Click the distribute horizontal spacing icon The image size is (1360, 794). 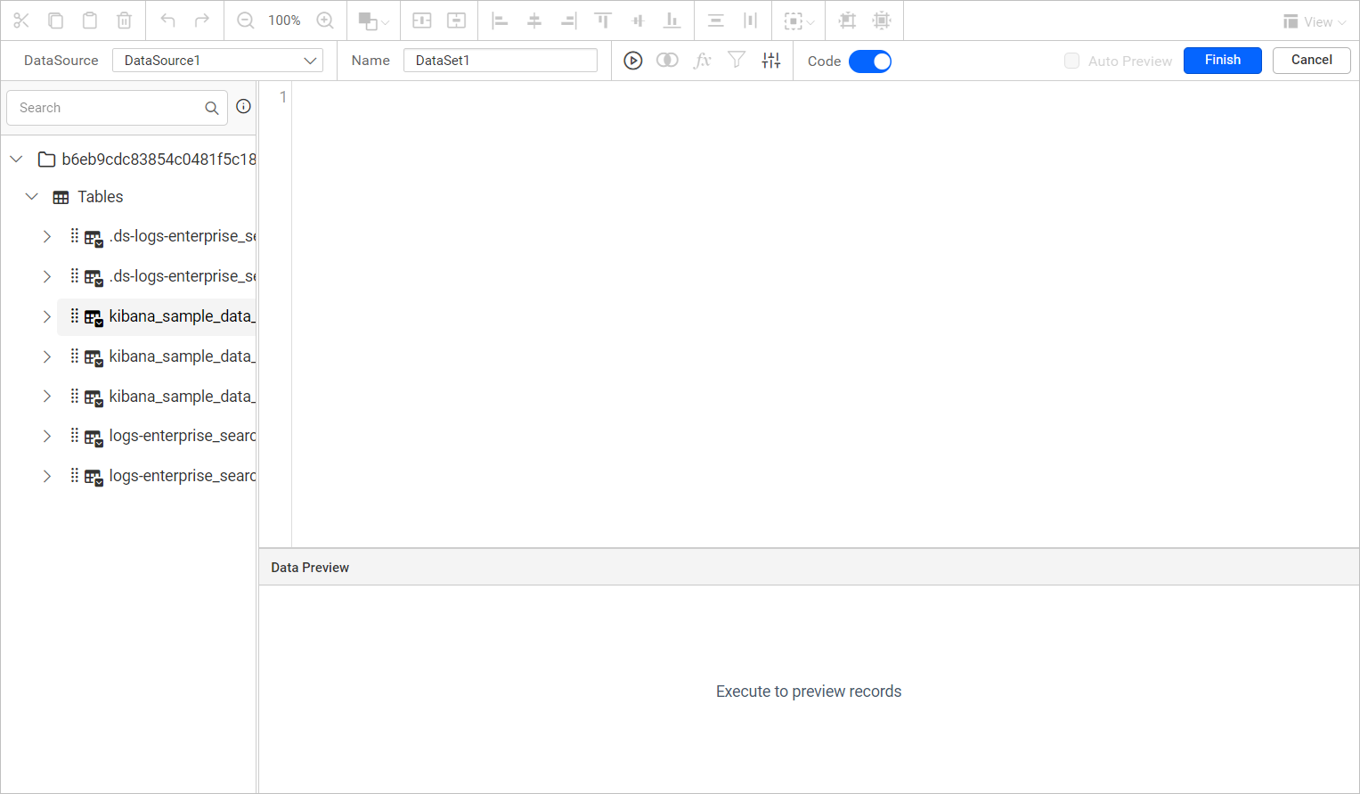(x=750, y=20)
